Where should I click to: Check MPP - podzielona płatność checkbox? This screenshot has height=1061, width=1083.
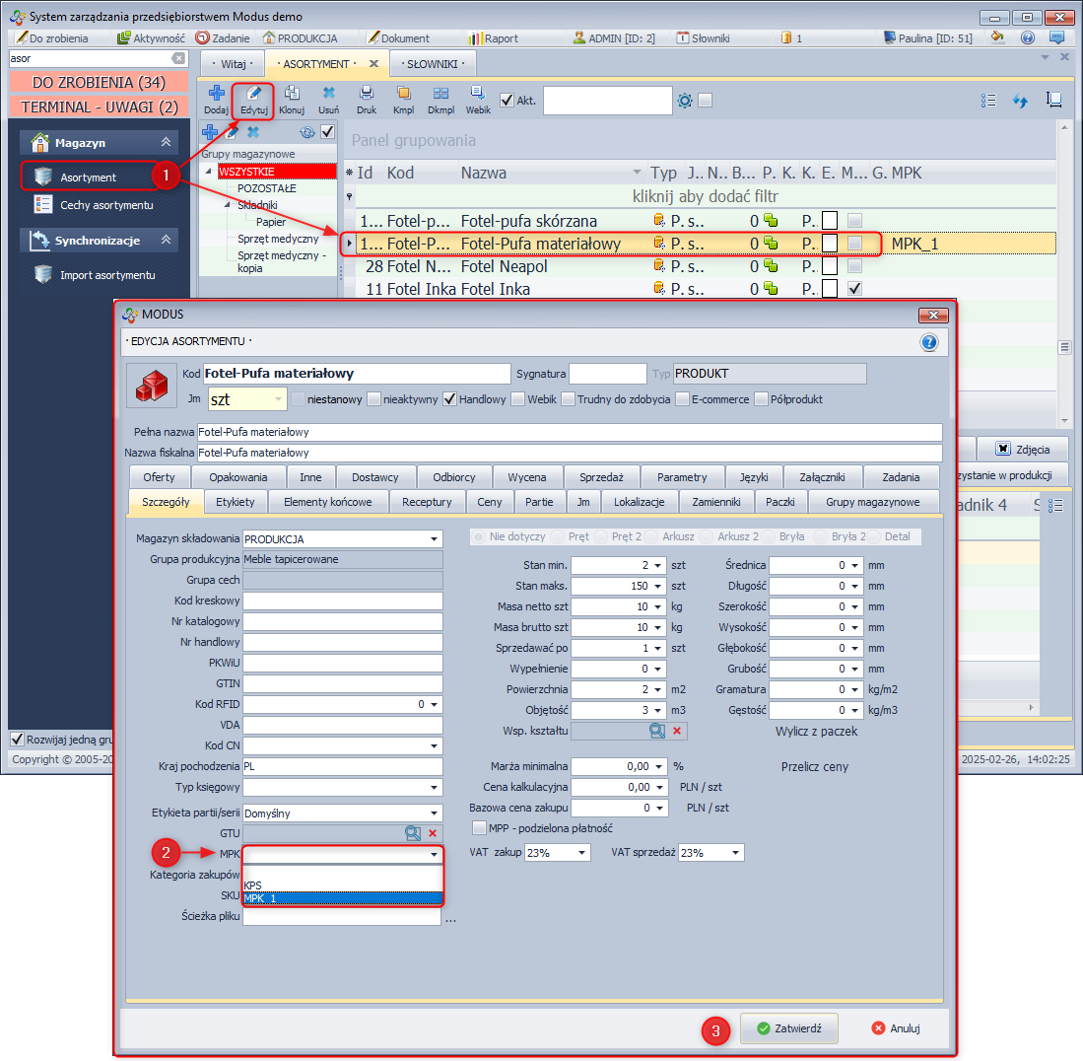click(480, 828)
